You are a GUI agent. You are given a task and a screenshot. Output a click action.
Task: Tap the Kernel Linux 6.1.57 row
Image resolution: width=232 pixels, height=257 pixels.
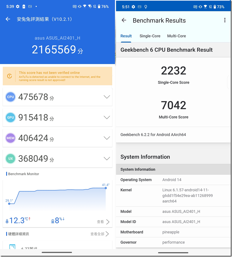tap(173, 196)
